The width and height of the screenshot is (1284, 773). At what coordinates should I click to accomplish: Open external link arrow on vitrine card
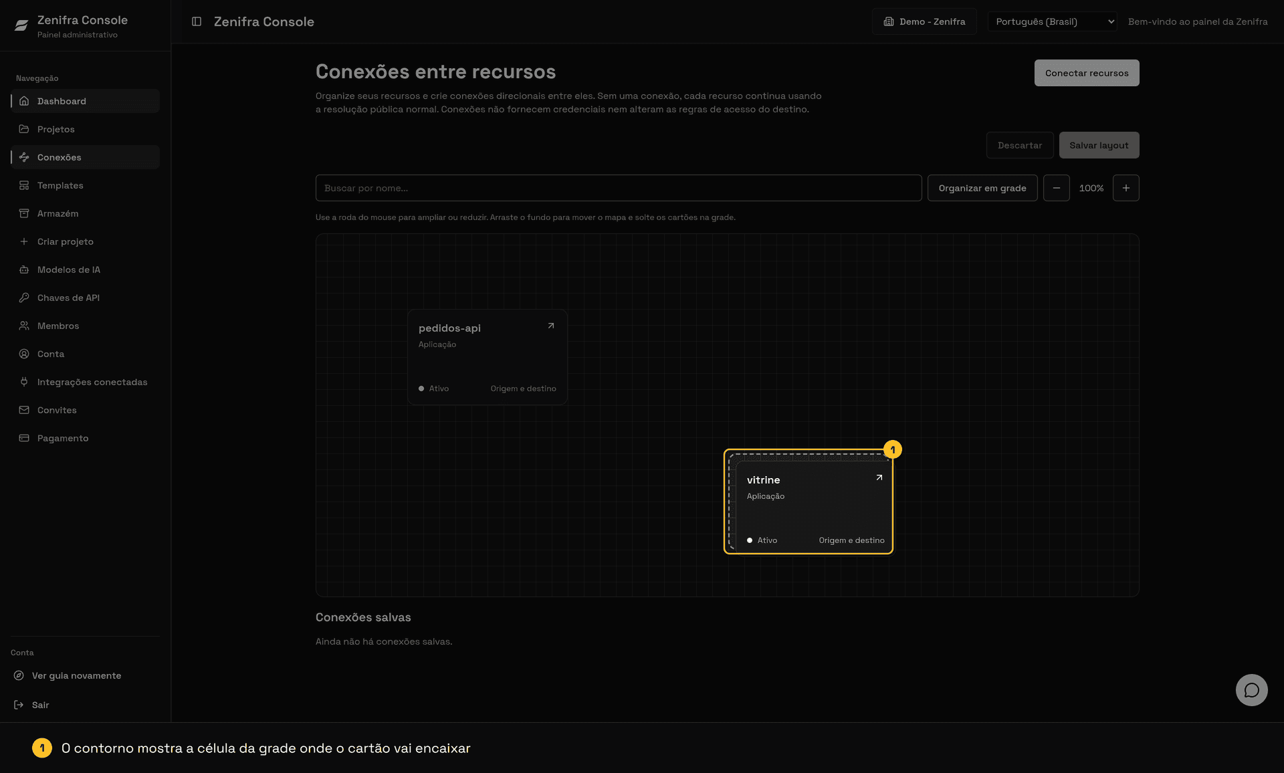pyautogui.click(x=879, y=477)
